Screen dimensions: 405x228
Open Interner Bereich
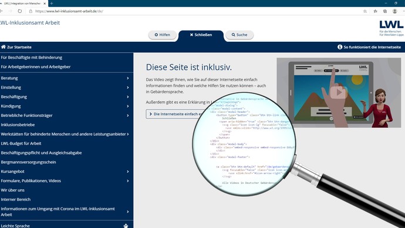[16, 199]
